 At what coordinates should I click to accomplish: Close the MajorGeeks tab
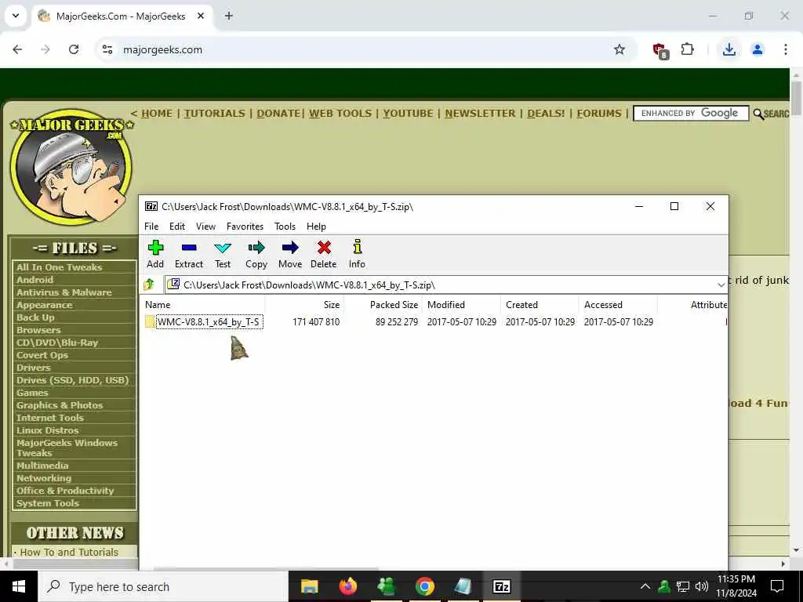(201, 16)
